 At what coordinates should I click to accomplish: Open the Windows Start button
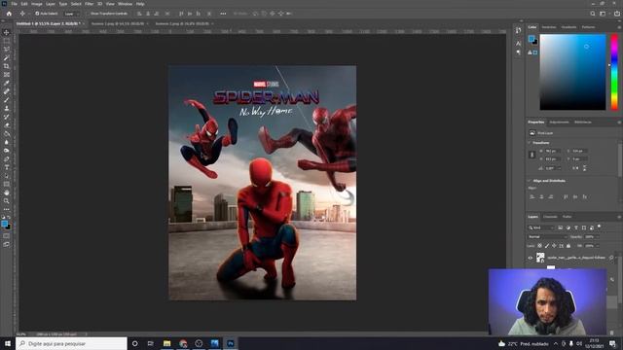(8, 343)
